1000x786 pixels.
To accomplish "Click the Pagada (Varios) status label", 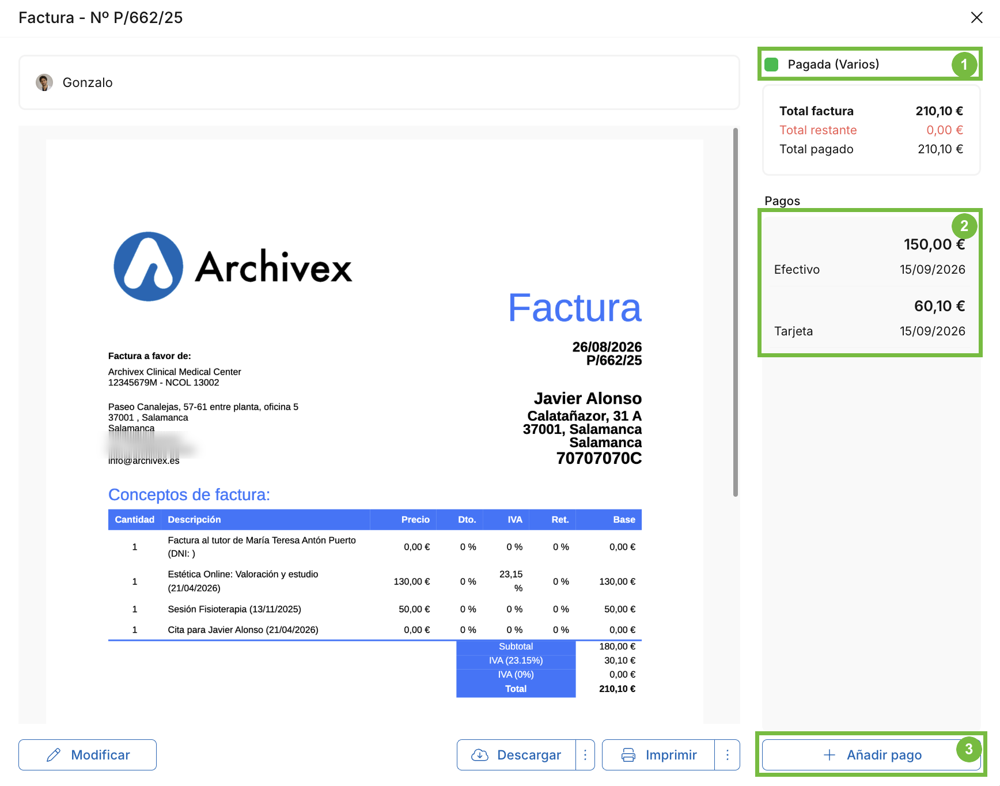I will tap(833, 64).
